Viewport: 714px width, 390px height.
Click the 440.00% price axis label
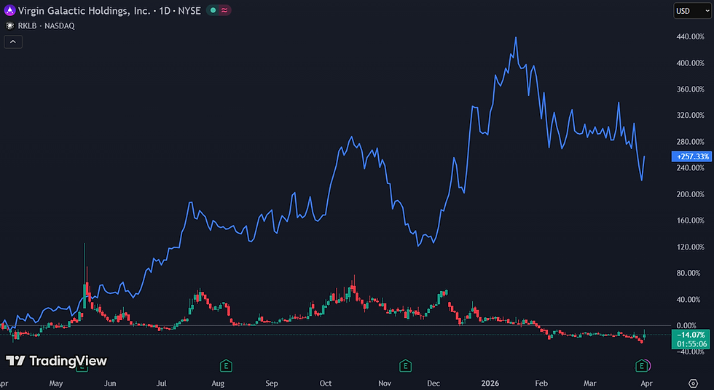tap(691, 37)
